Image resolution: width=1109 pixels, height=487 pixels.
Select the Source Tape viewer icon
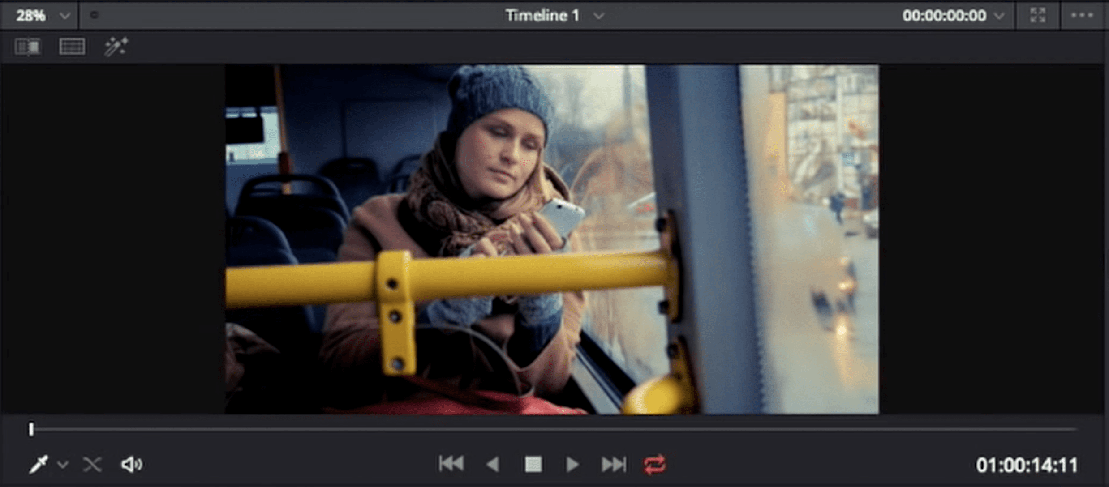coord(28,46)
